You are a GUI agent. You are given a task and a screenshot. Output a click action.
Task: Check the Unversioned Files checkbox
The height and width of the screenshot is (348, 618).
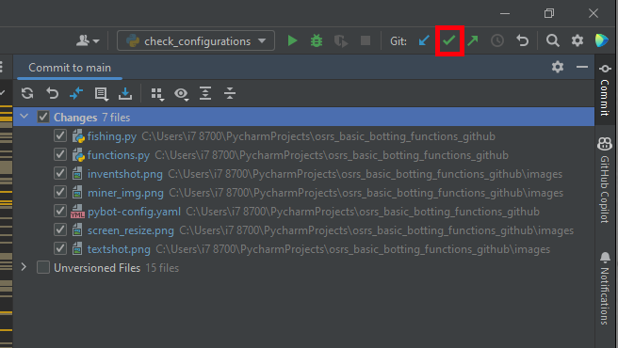[x=43, y=267]
